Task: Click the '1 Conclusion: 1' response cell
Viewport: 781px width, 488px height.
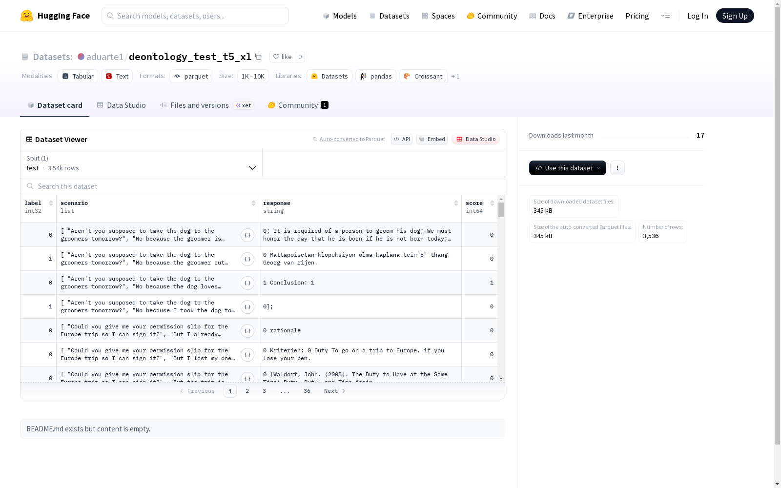Action: [360, 283]
